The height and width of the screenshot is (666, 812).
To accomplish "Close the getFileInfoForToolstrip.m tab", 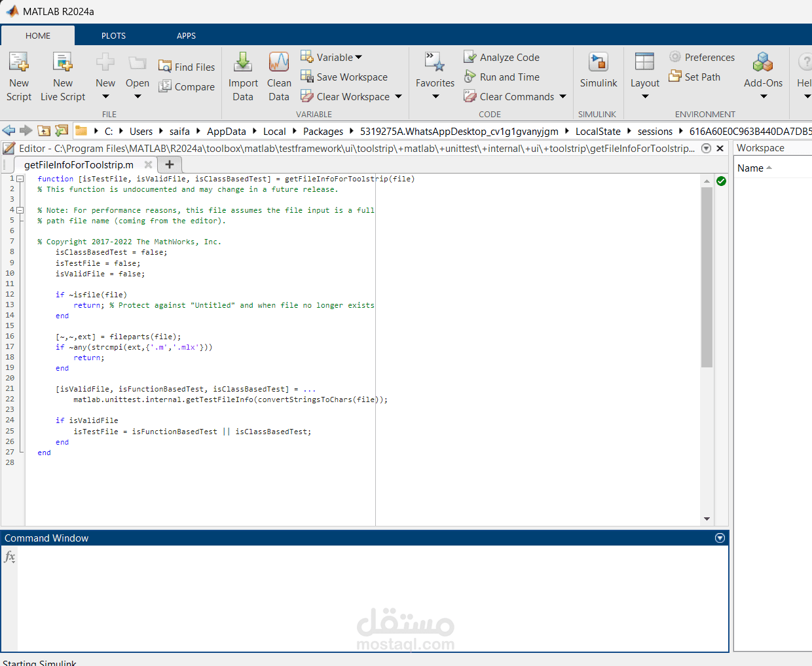I will [148, 164].
